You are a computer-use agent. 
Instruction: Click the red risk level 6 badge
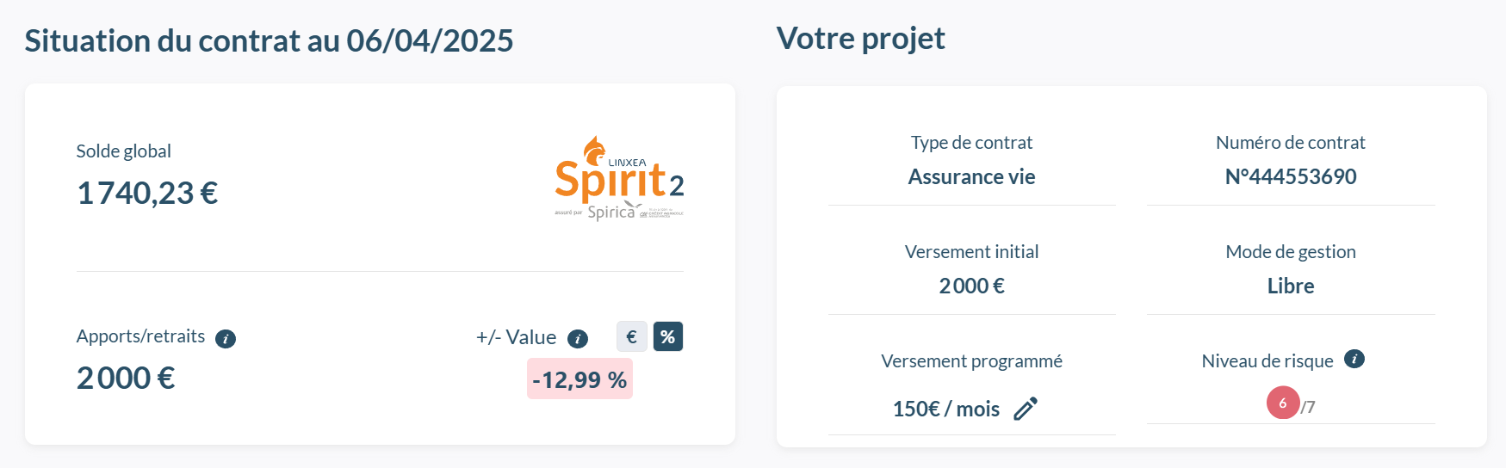[x=1282, y=403]
